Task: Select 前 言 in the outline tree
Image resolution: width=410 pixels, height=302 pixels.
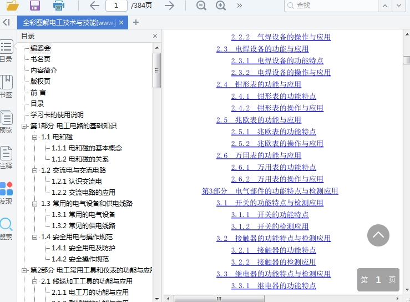Action: [x=38, y=92]
